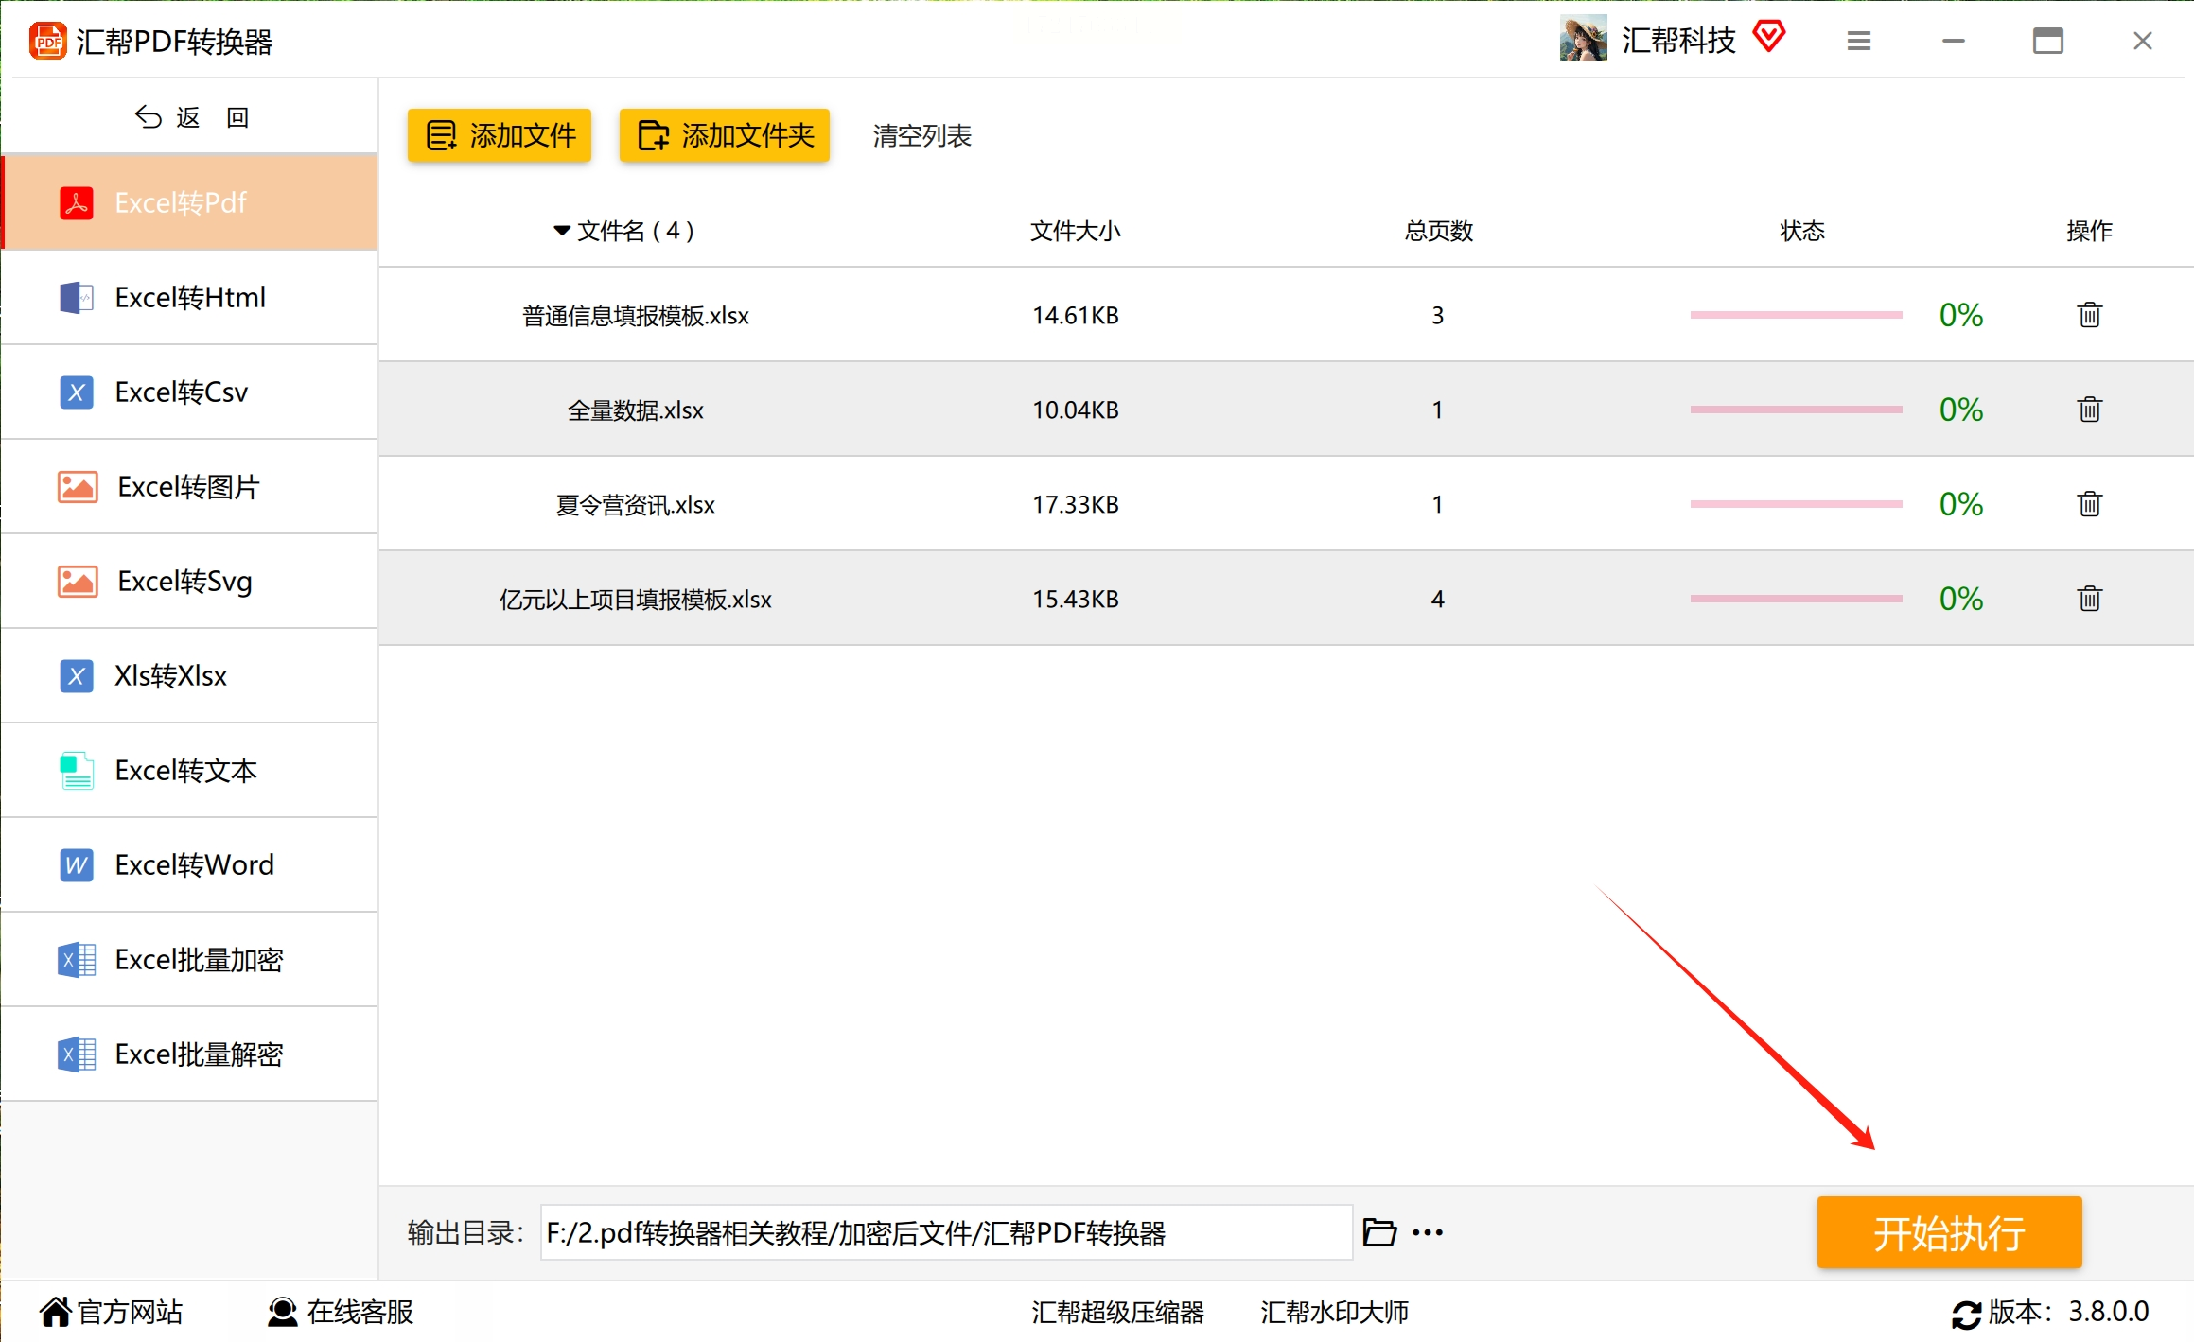Click the Xls转Xlsx sidebar icon
Image resolution: width=2194 pixels, height=1342 pixels.
point(77,675)
